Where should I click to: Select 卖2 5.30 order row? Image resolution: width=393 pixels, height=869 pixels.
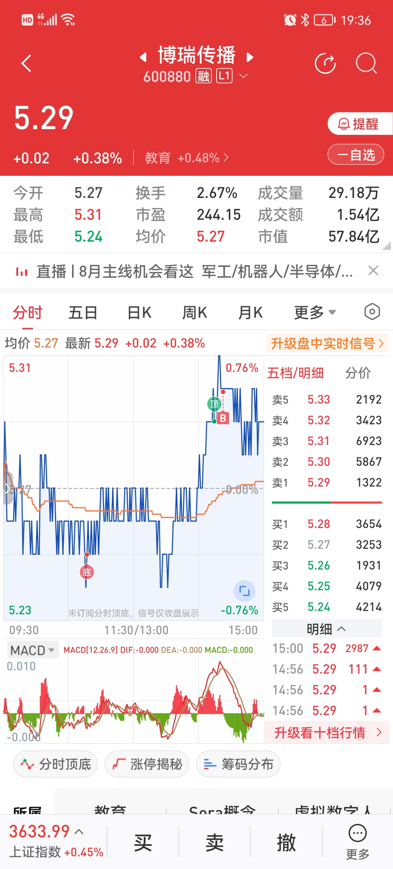point(327,462)
